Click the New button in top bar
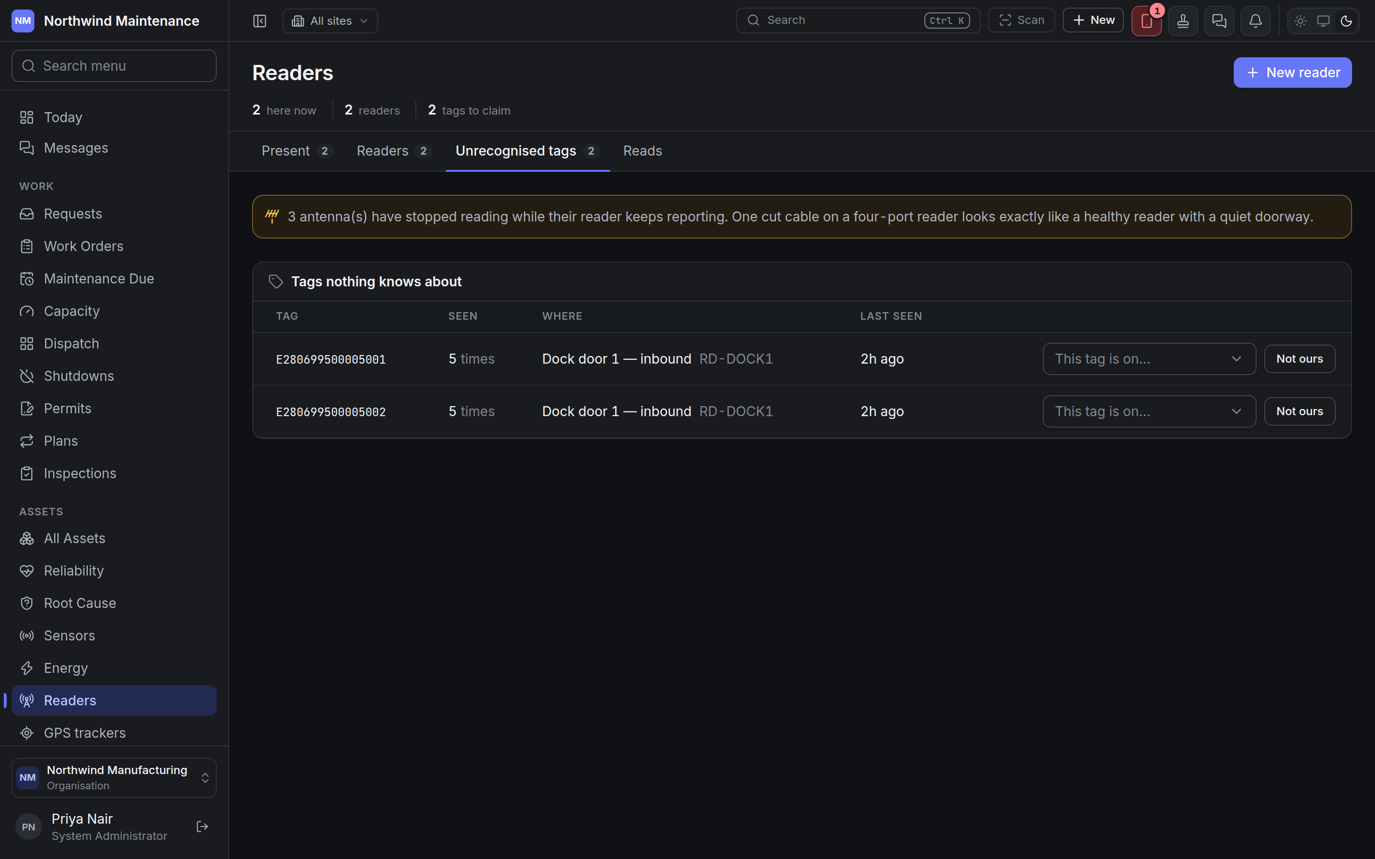1375x859 pixels. [x=1093, y=21]
